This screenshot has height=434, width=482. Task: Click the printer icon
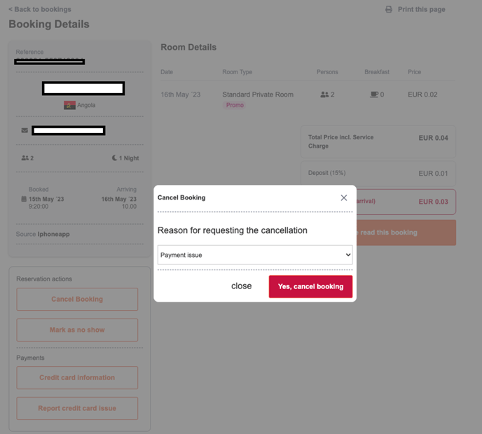[x=389, y=10]
